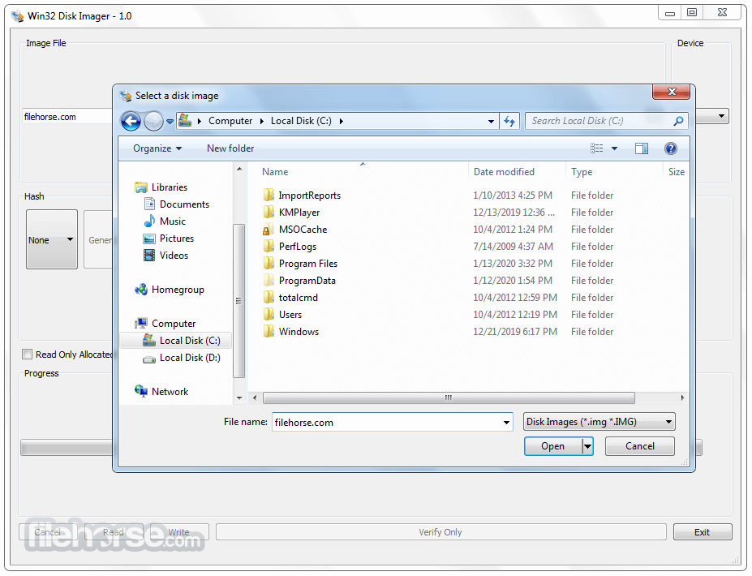Viewport: 752px width, 576px height.
Task: Click Verify Only in main window
Action: (440, 532)
